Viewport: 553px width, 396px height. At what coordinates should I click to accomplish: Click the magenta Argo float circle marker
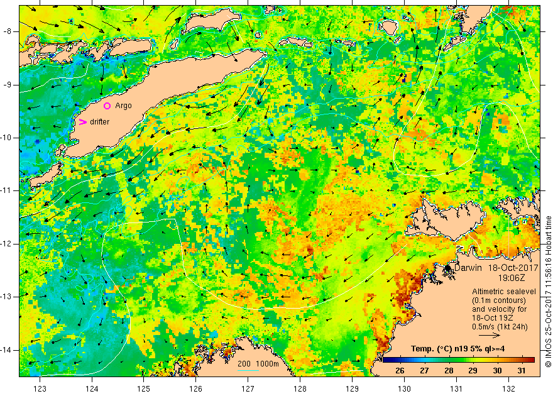click(107, 106)
